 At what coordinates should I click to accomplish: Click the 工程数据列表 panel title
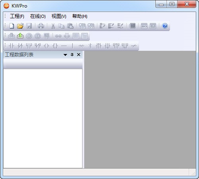click(x=19, y=54)
